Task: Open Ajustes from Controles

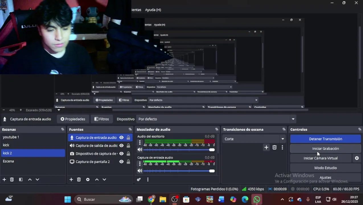Action: point(325,178)
